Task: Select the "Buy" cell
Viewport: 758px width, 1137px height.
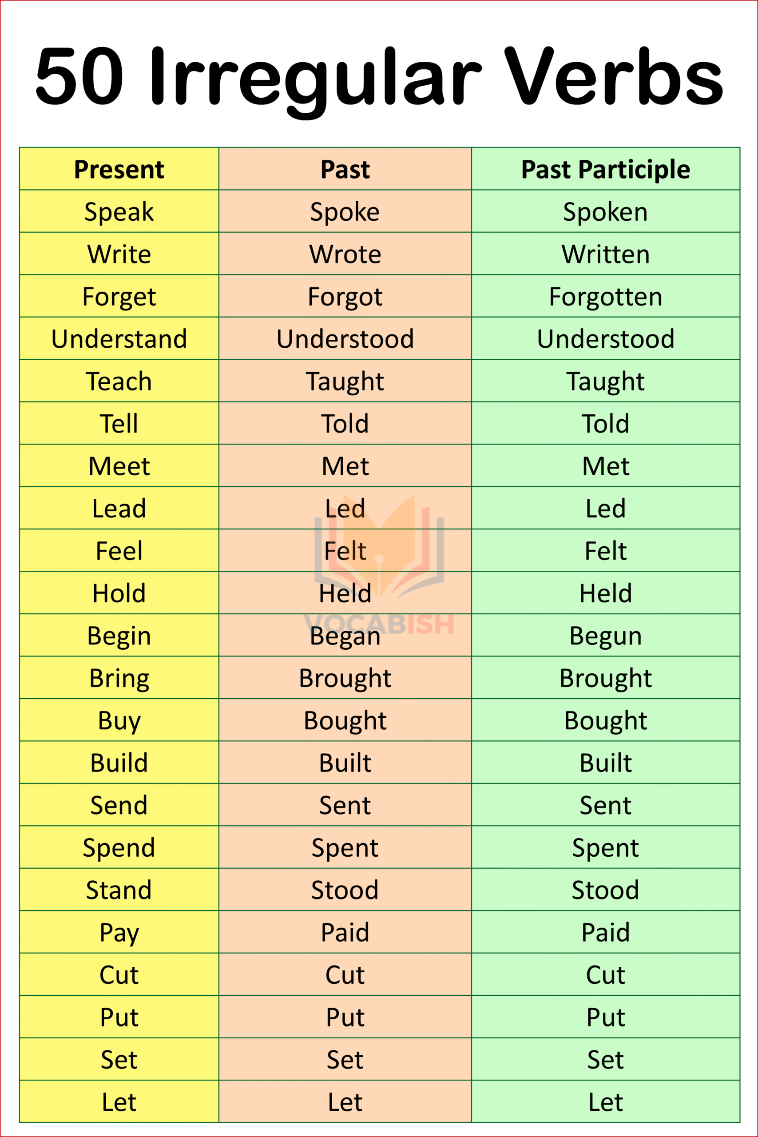Action: tap(119, 721)
